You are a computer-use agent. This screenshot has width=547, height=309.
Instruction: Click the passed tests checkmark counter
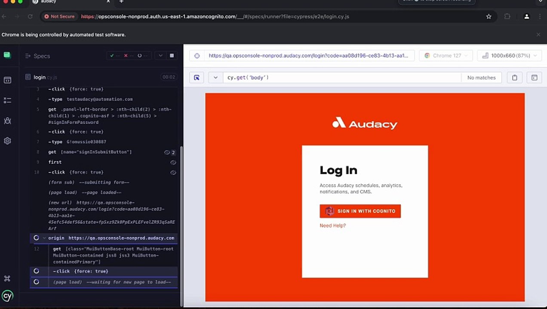click(x=115, y=56)
